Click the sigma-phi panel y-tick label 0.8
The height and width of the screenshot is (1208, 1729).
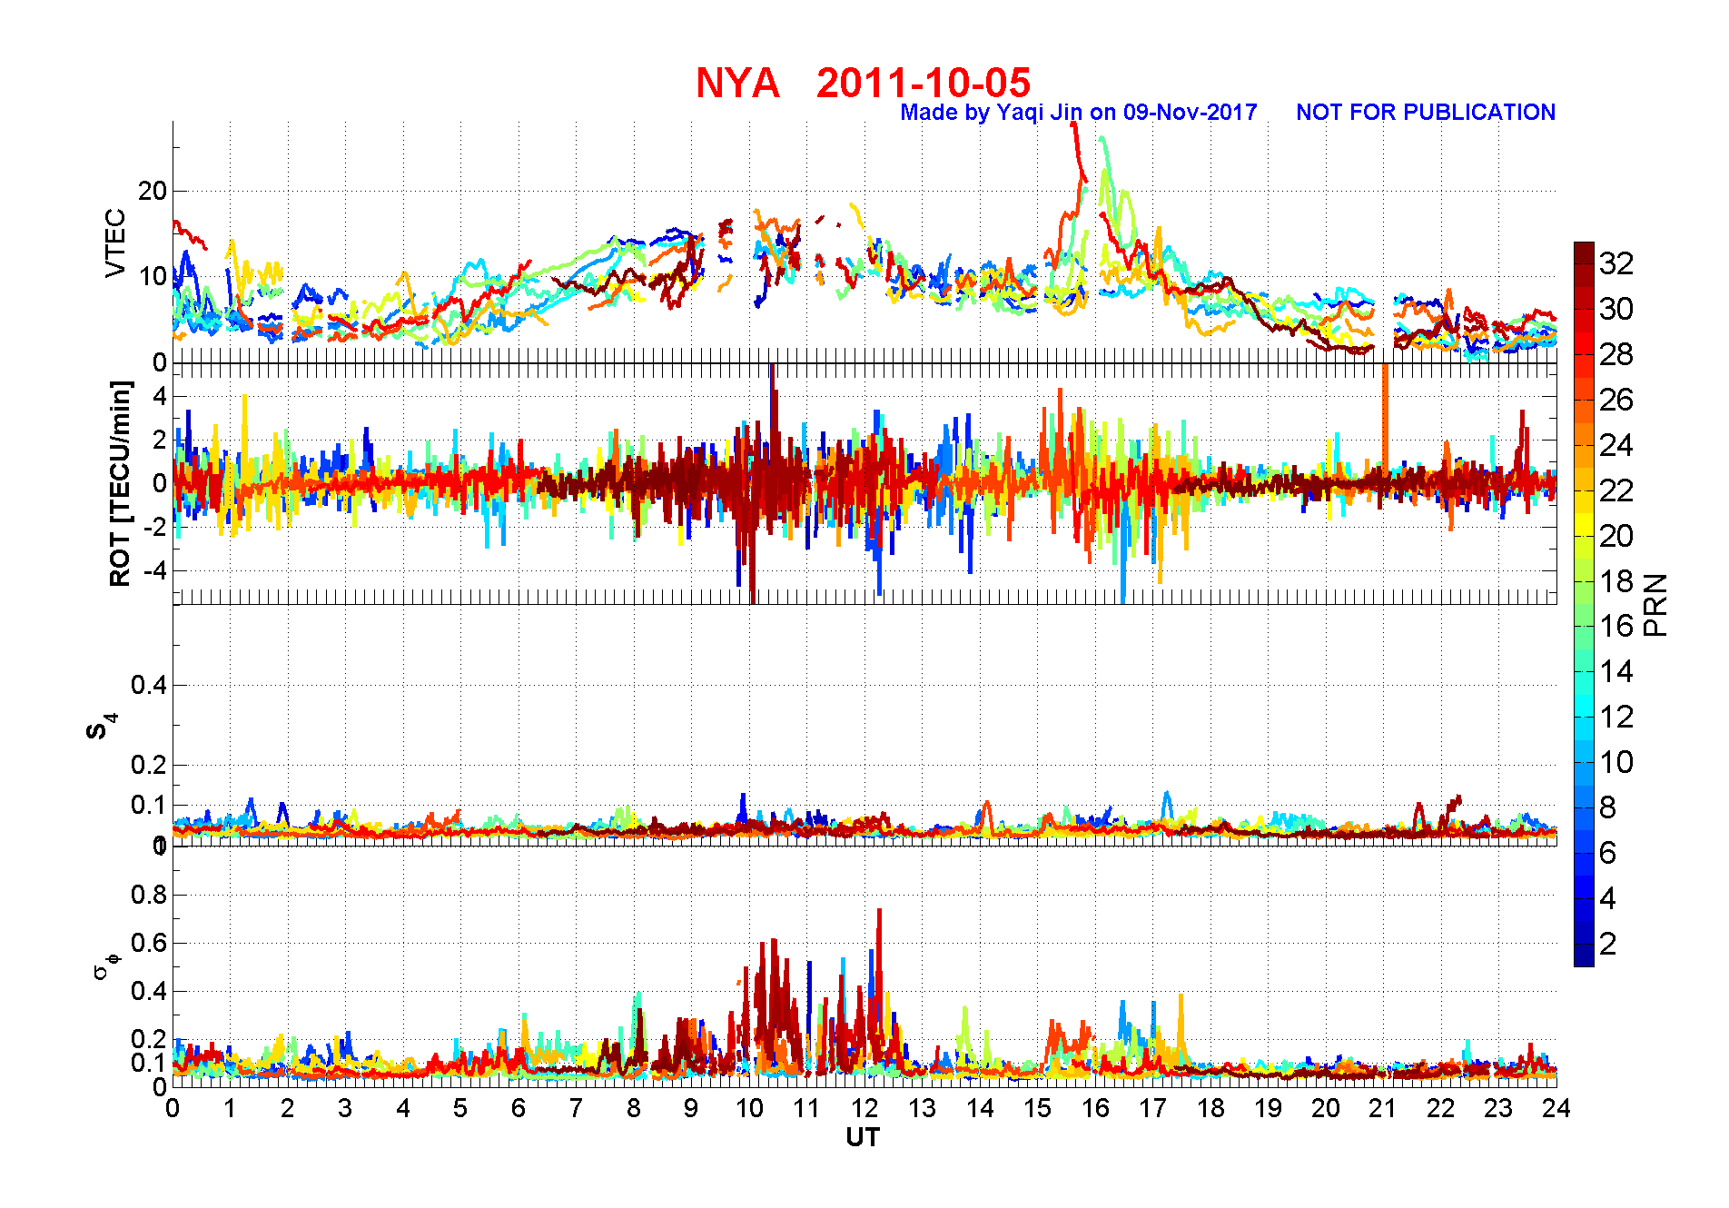149,895
